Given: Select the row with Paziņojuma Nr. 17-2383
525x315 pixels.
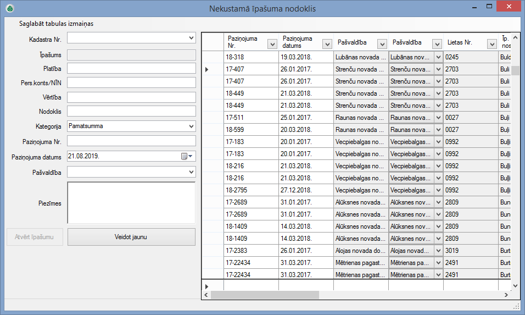Looking at the screenshot, I should (250, 250).
